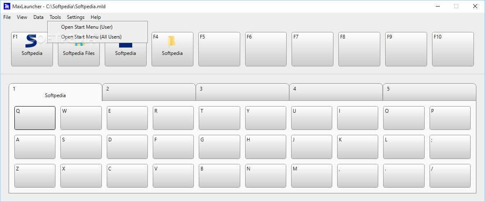The height and width of the screenshot is (202, 485).
Task: Click the S key button
Action: [x=81, y=147]
